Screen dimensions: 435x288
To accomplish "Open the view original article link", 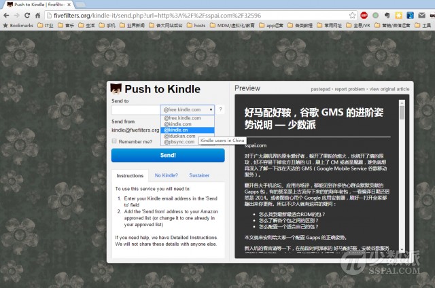I will tap(389, 89).
